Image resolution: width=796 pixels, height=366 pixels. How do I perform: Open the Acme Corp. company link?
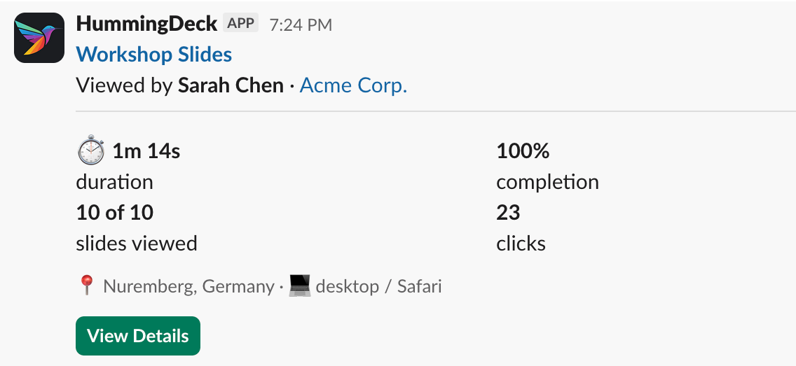(x=353, y=85)
